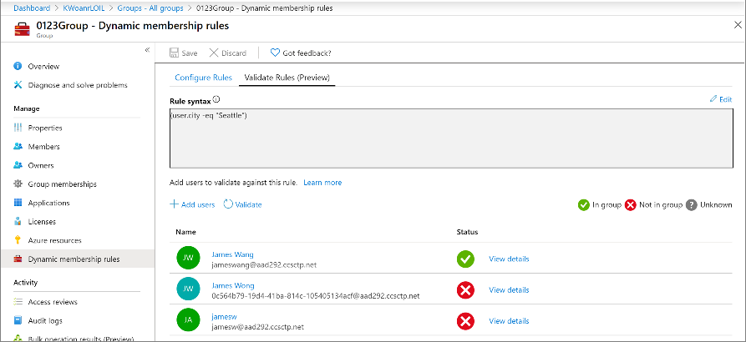This screenshot has width=746, height=342.
Task: Click the Not in group legend icon
Action: coord(631,205)
